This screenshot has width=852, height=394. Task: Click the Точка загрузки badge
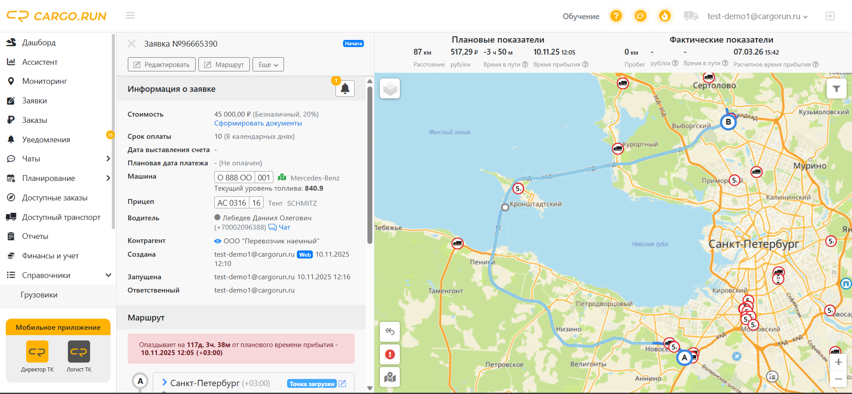pos(312,384)
